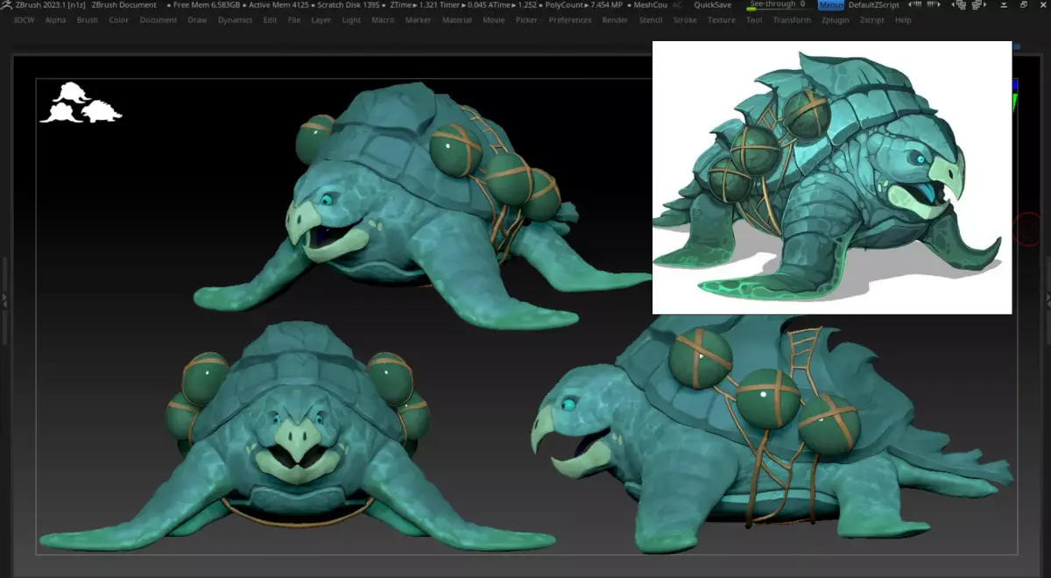Open the Stencil menu

pyautogui.click(x=651, y=20)
